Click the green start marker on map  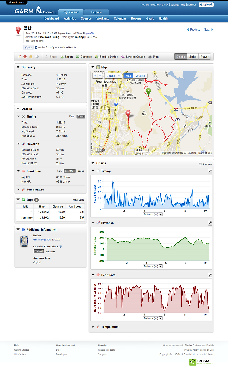click(x=148, y=92)
